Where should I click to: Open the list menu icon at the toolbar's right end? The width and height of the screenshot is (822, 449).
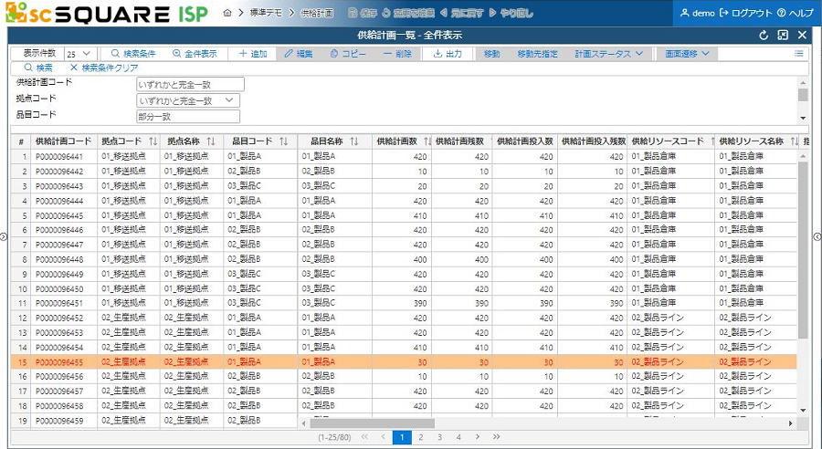point(799,54)
